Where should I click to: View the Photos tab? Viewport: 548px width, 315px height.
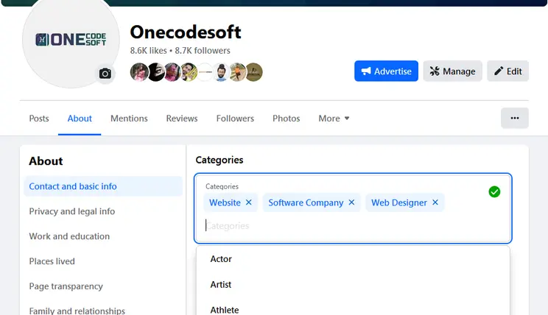click(x=287, y=118)
